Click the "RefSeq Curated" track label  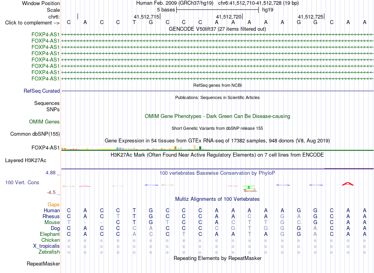pyautogui.click(x=42, y=91)
